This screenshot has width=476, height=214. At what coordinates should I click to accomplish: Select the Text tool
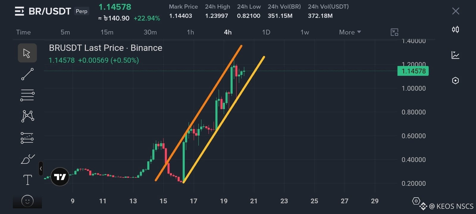27,180
